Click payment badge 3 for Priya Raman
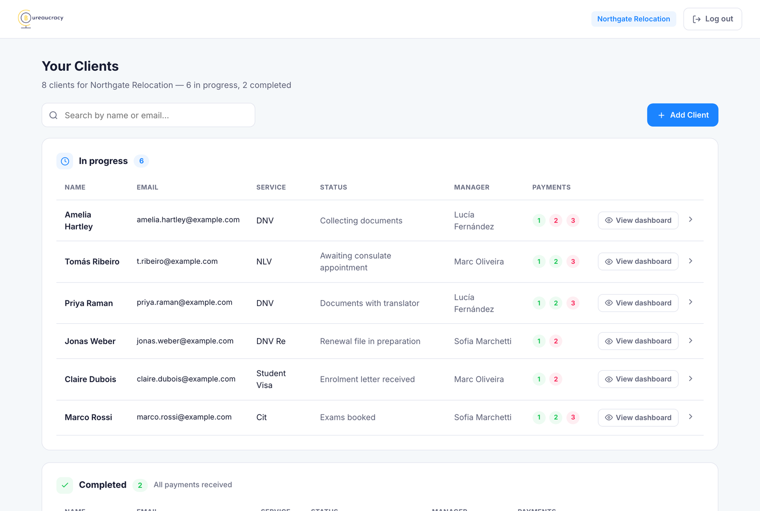 [x=573, y=303]
